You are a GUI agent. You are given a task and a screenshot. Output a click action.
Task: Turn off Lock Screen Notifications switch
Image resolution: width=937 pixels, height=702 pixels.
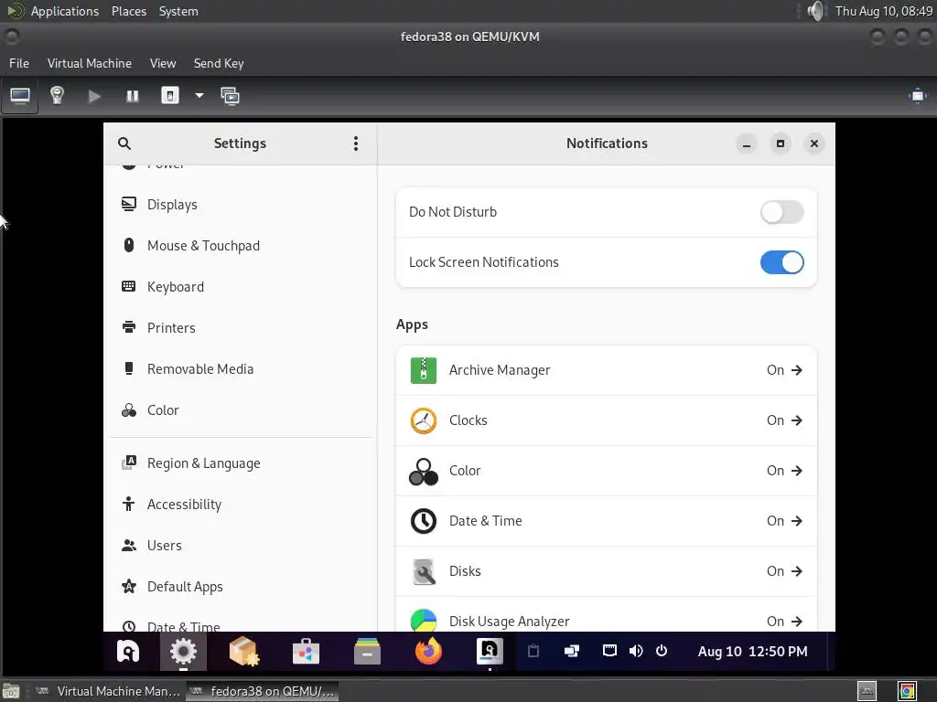781,262
